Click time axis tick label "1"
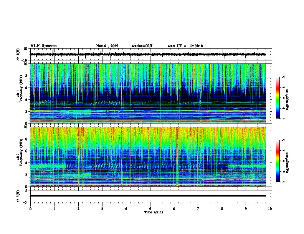Screen dimensions: 304x234 pyautogui.click(x=54, y=209)
